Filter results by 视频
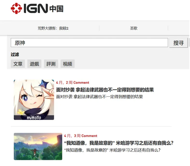 (67, 64)
